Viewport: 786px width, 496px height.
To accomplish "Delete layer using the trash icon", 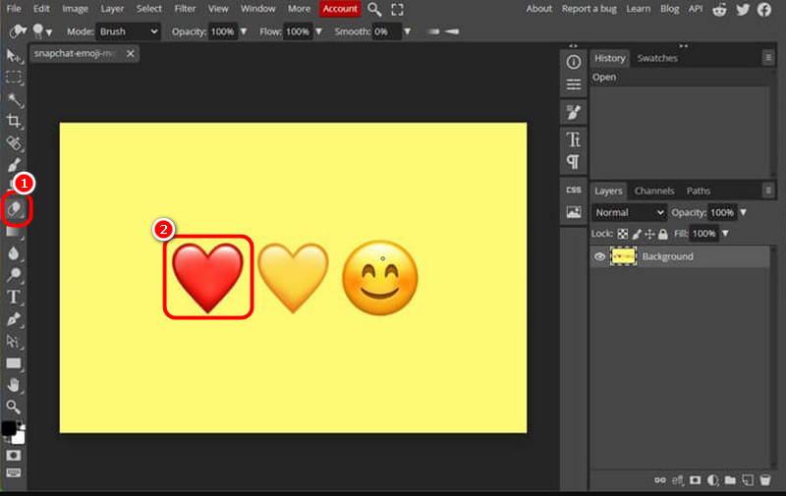I will (764, 480).
